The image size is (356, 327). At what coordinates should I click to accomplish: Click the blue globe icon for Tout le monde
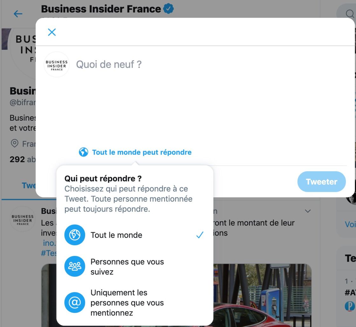click(75, 235)
